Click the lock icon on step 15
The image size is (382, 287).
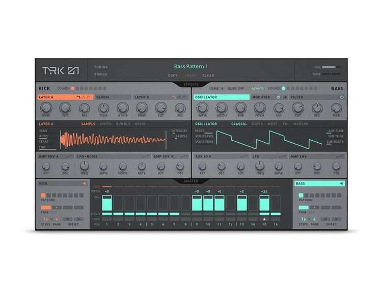point(264,219)
